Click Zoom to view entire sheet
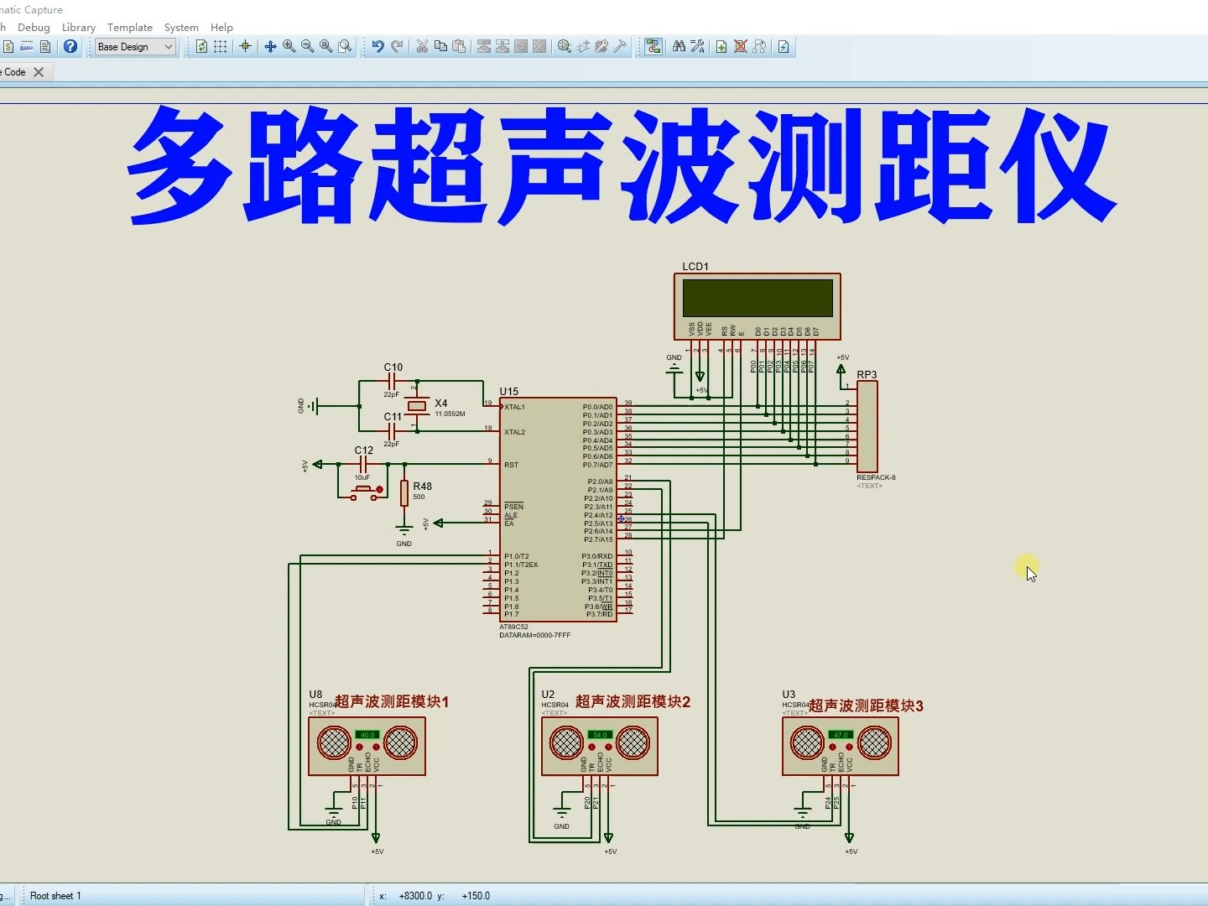The height and width of the screenshot is (906, 1208). (325, 47)
